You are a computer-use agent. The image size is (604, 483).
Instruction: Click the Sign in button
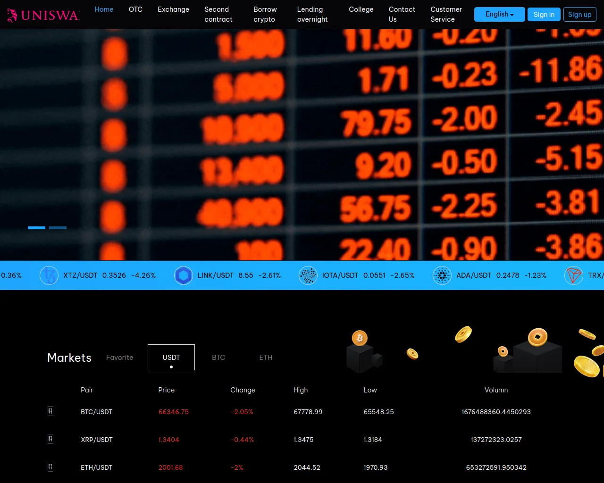pyautogui.click(x=544, y=15)
